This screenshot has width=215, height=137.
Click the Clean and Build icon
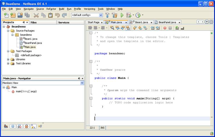tap(114, 15)
